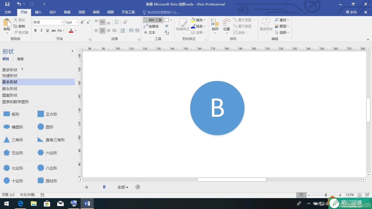Open the Change Case (Aa) dropdown
Image resolution: width=372 pixels, height=209 pixels.
pyautogui.click(x=61, y=30)
